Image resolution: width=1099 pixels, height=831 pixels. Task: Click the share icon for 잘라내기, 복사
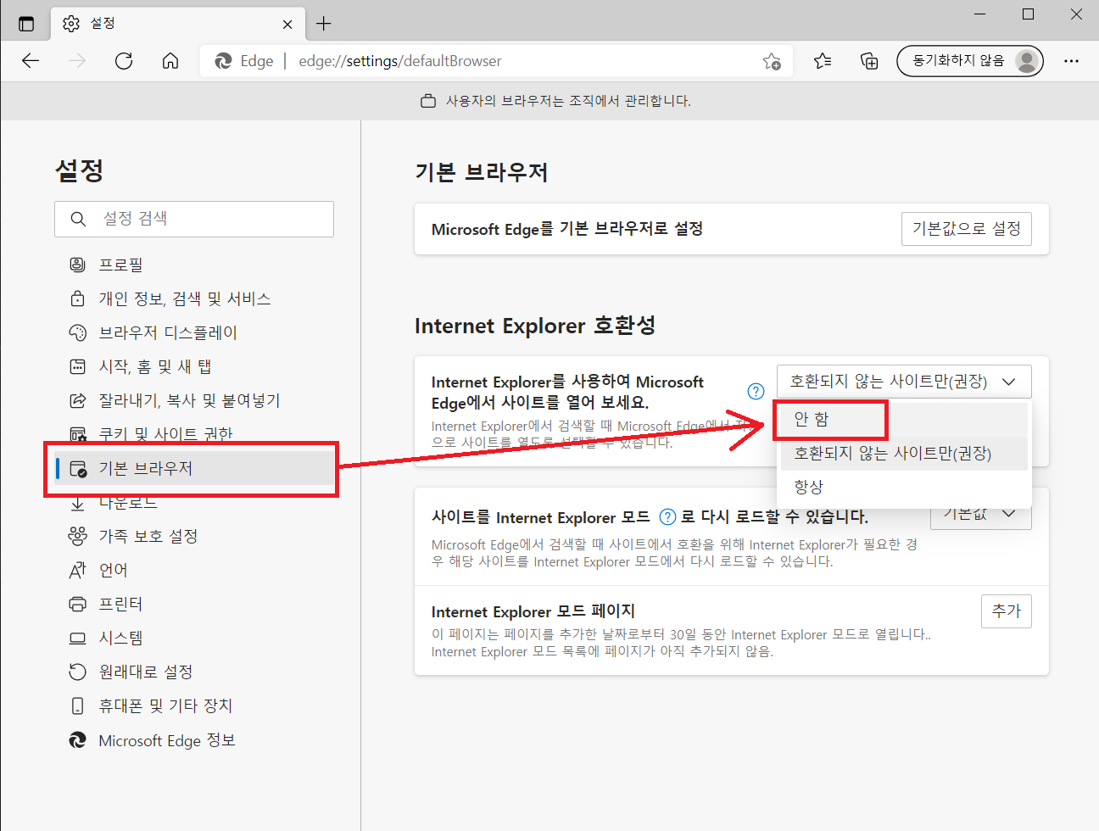77,400
